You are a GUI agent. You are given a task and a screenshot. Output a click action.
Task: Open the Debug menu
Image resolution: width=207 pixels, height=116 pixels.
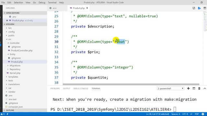pos(42,2)
